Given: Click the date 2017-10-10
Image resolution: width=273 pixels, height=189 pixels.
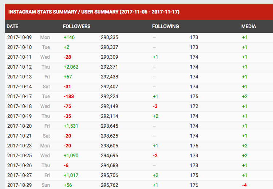Looking at the screenshot, I should tap(20, 47).
